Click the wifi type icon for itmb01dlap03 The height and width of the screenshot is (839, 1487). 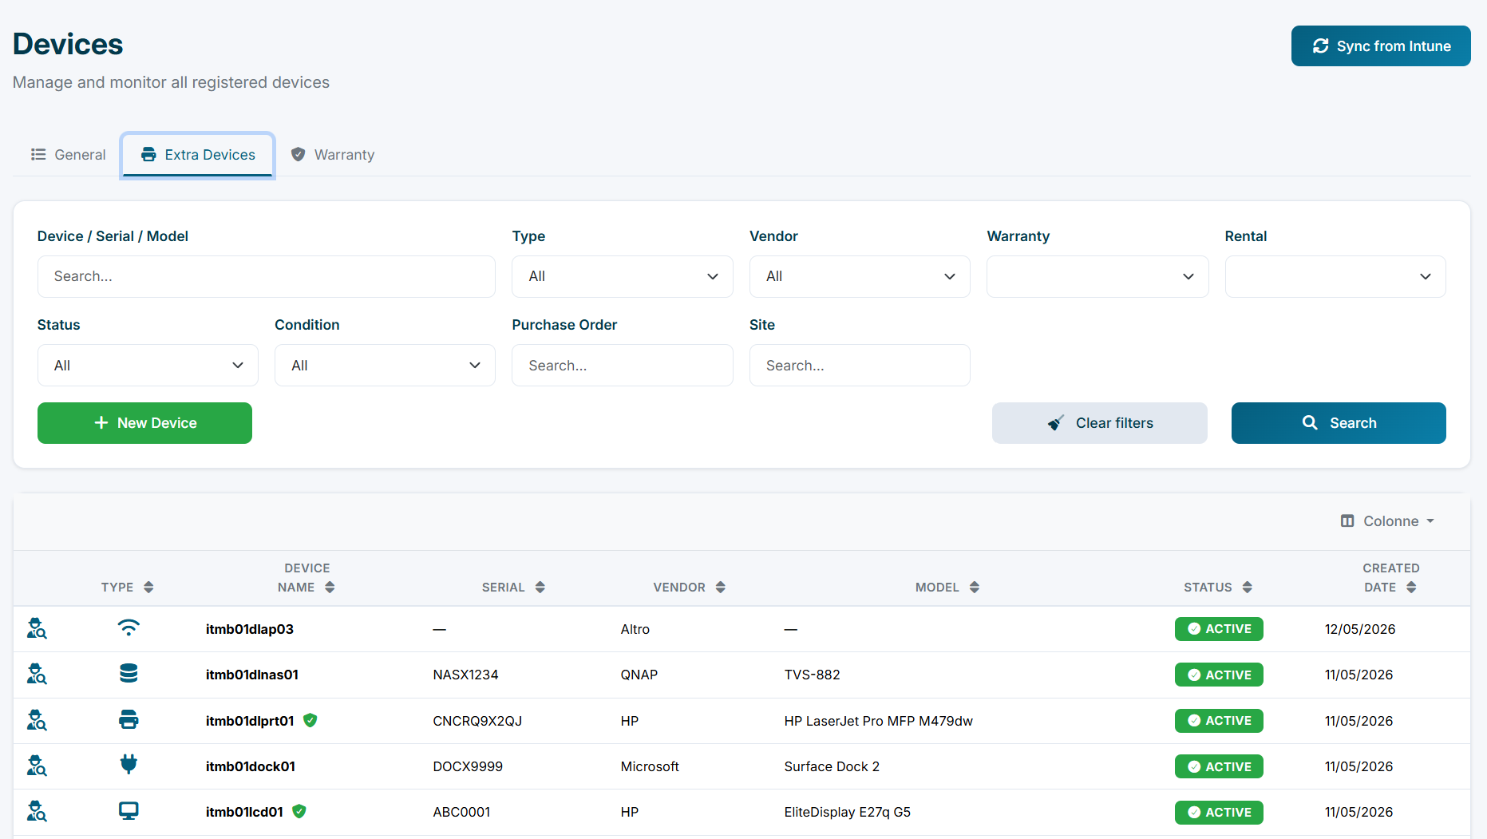pyautogui.click(x=129, y=627)
